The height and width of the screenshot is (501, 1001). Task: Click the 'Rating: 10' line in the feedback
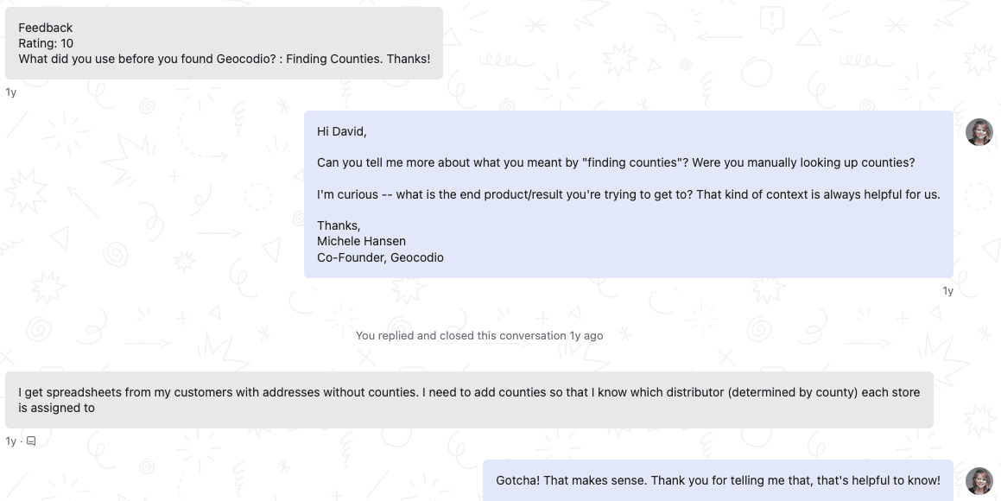tap(46, 43)
